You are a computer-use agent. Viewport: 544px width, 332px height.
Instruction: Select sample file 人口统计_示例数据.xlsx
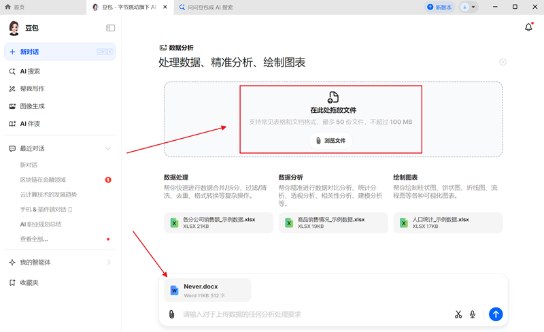(x=448, y=222)
